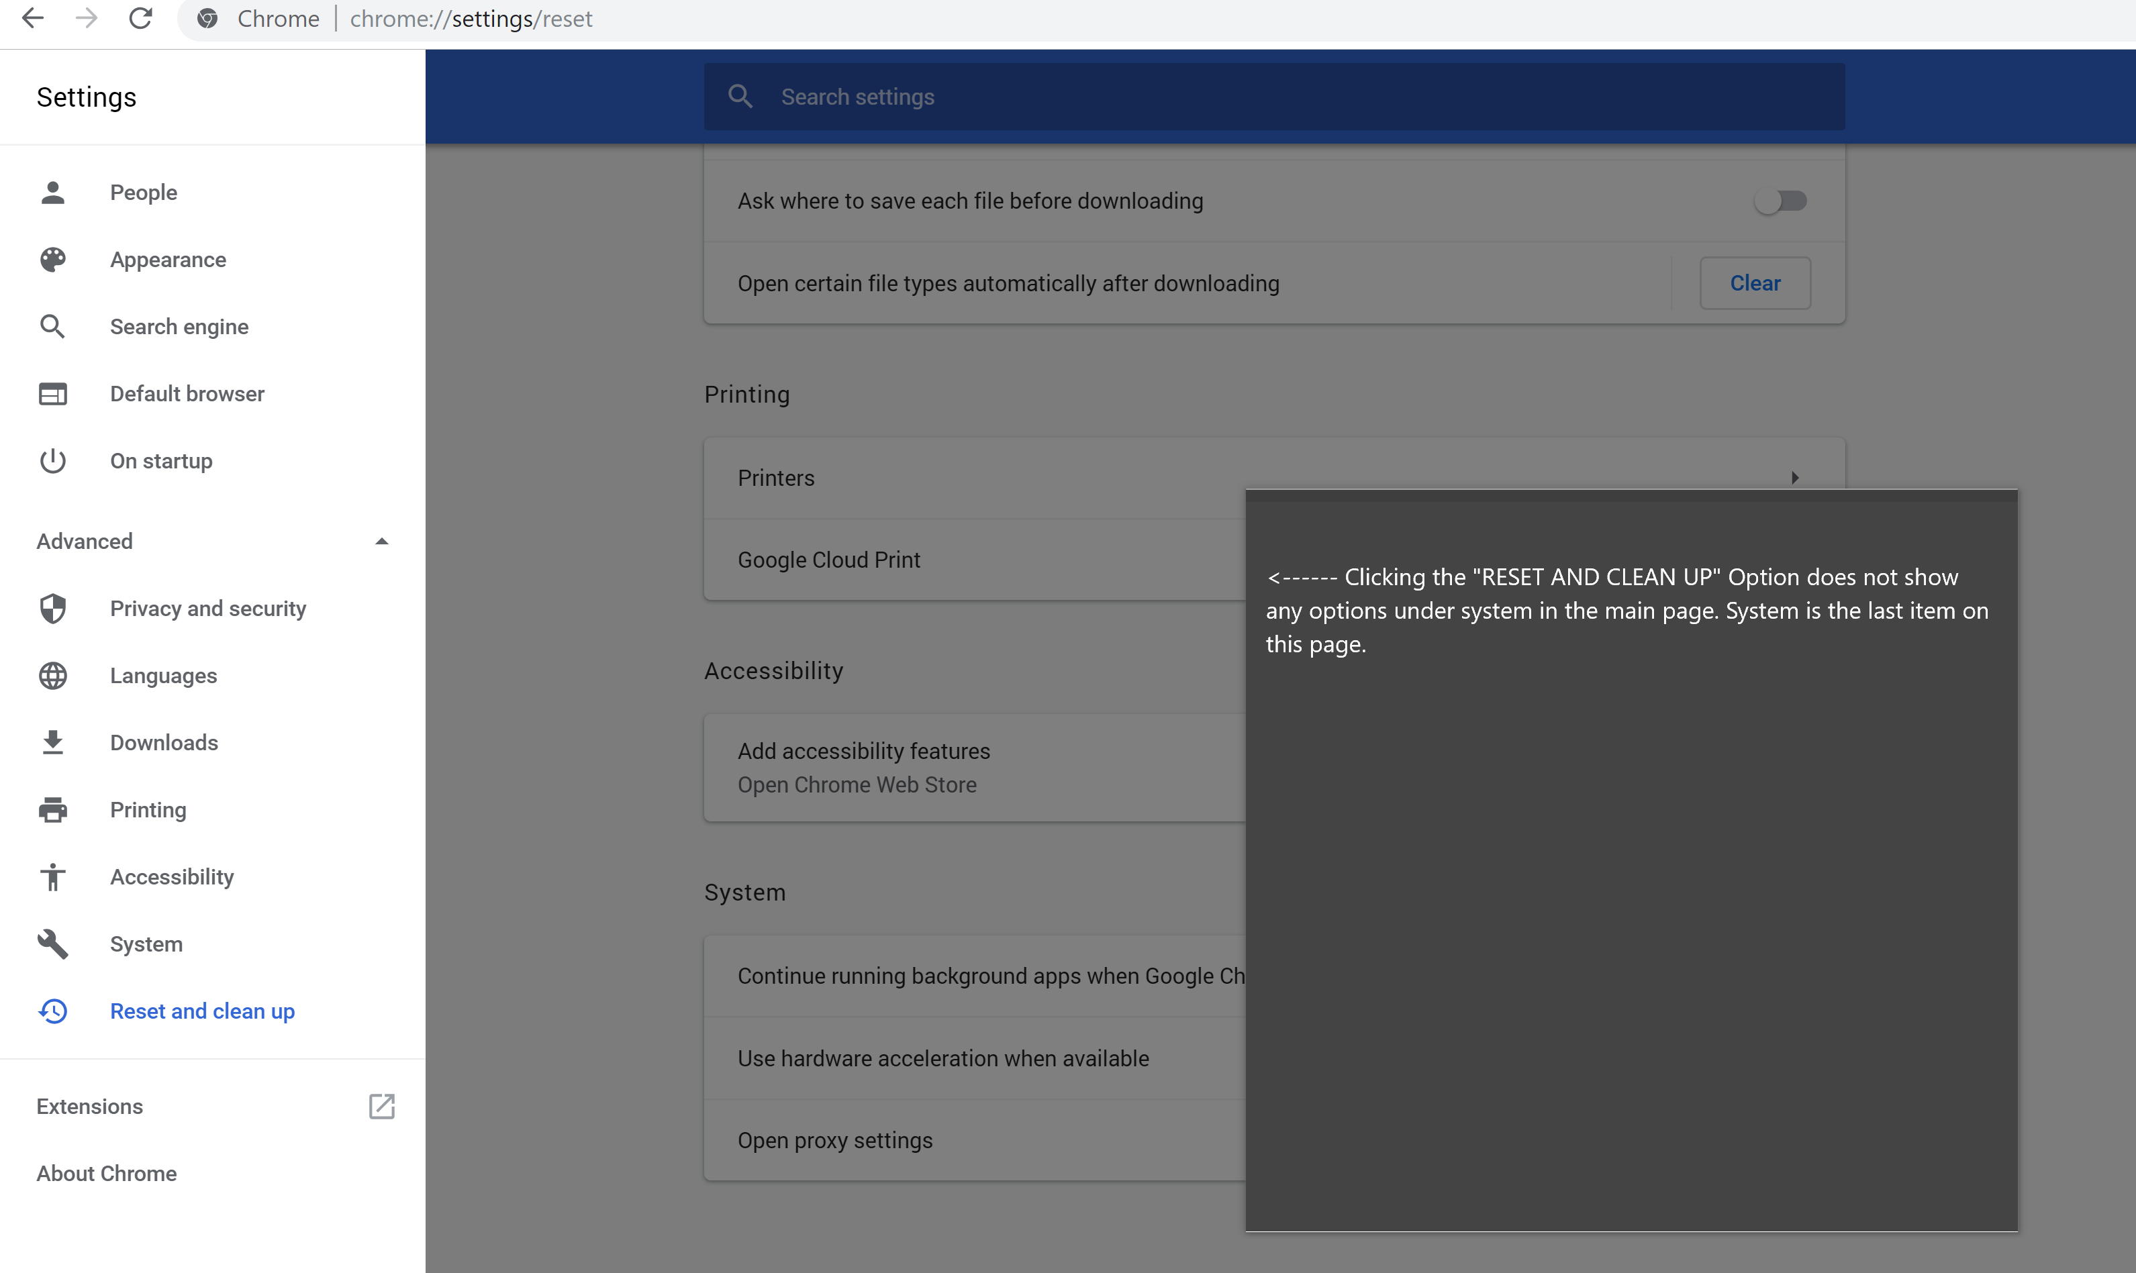Click the Appearance icon in sidebar
Viewport: 2136px width, 1273px height.
click(x=53, y=258)
